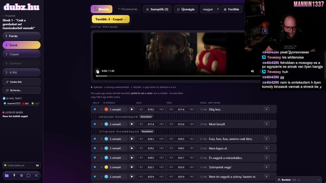Open the '3 · Csapat' step
326x183 pixels.
pos(21,54)
